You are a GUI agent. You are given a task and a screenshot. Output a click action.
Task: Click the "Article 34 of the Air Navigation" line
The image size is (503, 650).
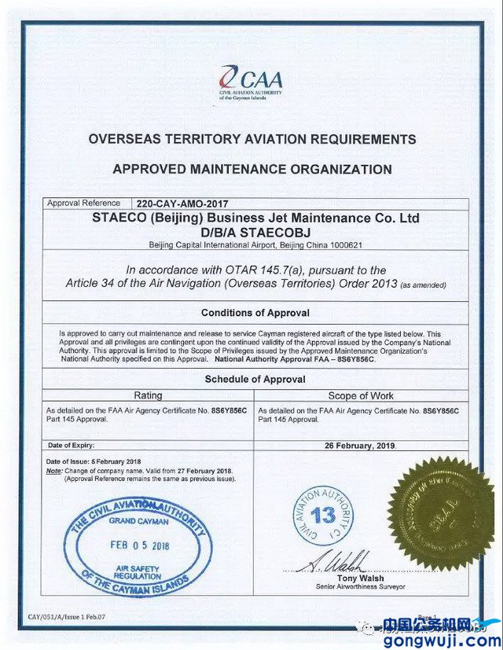256,284
